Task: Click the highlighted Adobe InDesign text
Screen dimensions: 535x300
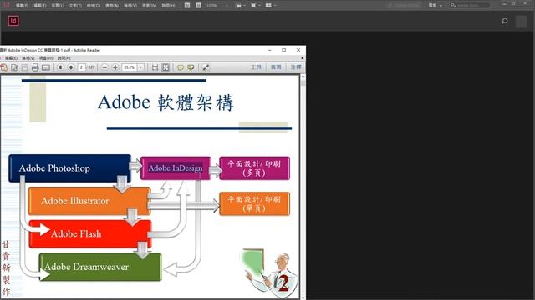Action: pos(176,168)
